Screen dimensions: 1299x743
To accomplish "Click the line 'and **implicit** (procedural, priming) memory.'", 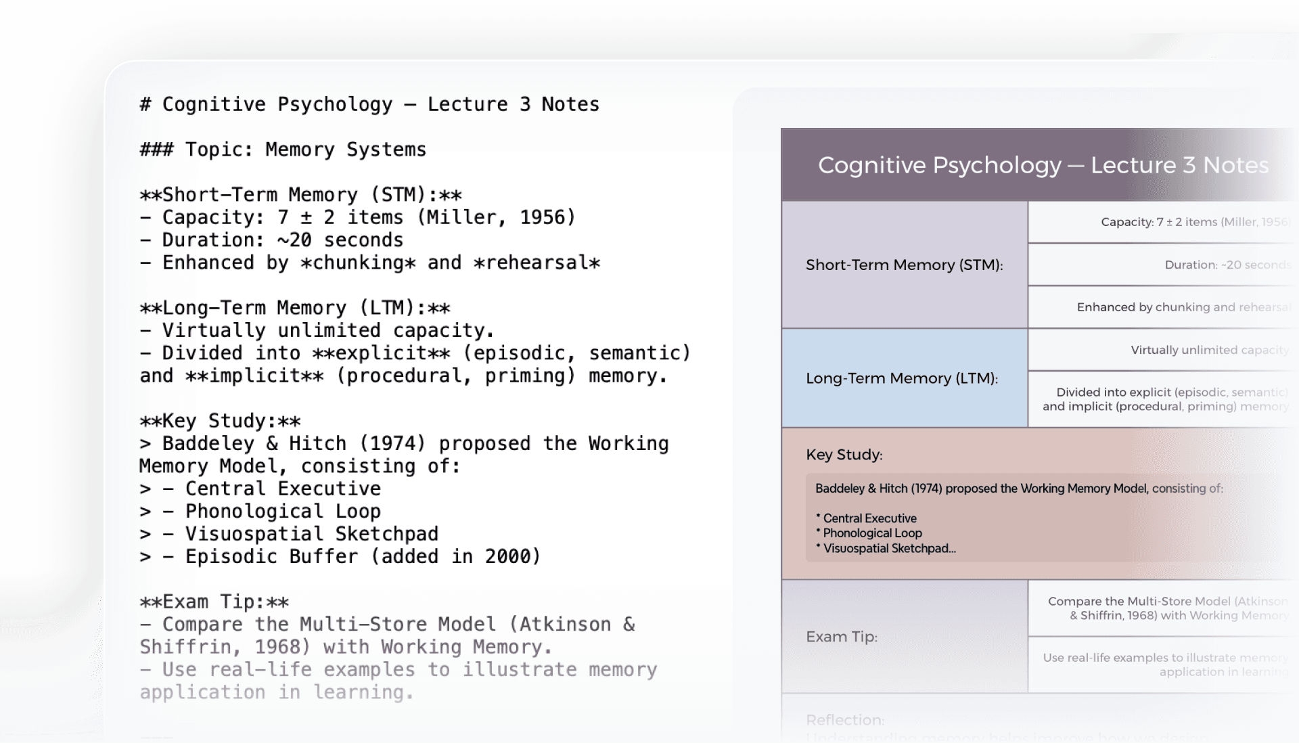I will (404, 376).
